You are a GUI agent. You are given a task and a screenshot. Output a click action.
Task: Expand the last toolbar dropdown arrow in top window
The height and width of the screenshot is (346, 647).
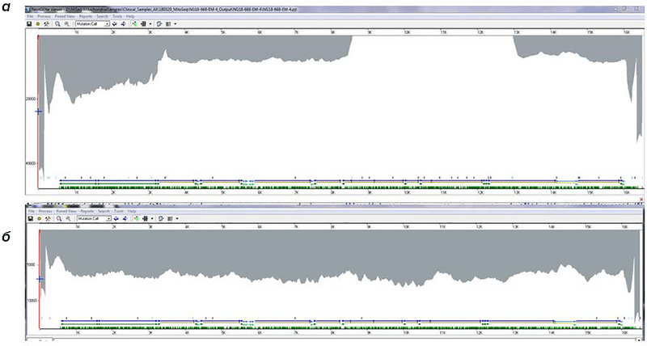pos(175,24)
